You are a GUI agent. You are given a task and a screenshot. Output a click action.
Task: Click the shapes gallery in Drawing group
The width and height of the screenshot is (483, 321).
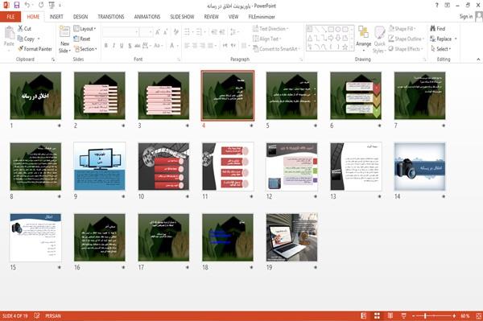point(329,38)
